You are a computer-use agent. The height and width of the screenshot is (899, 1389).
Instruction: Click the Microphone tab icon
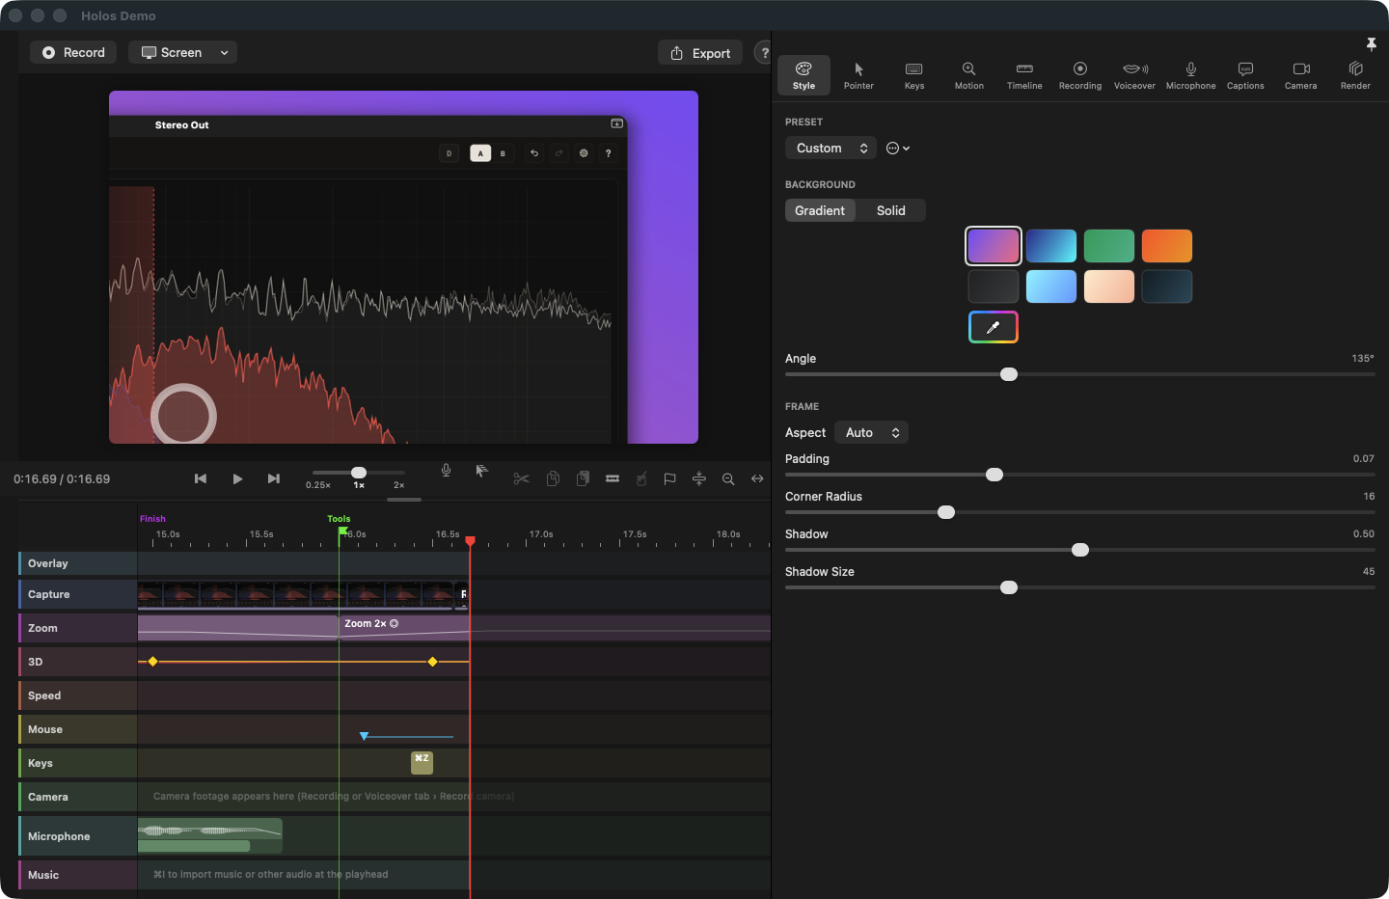pos(1191,69)
